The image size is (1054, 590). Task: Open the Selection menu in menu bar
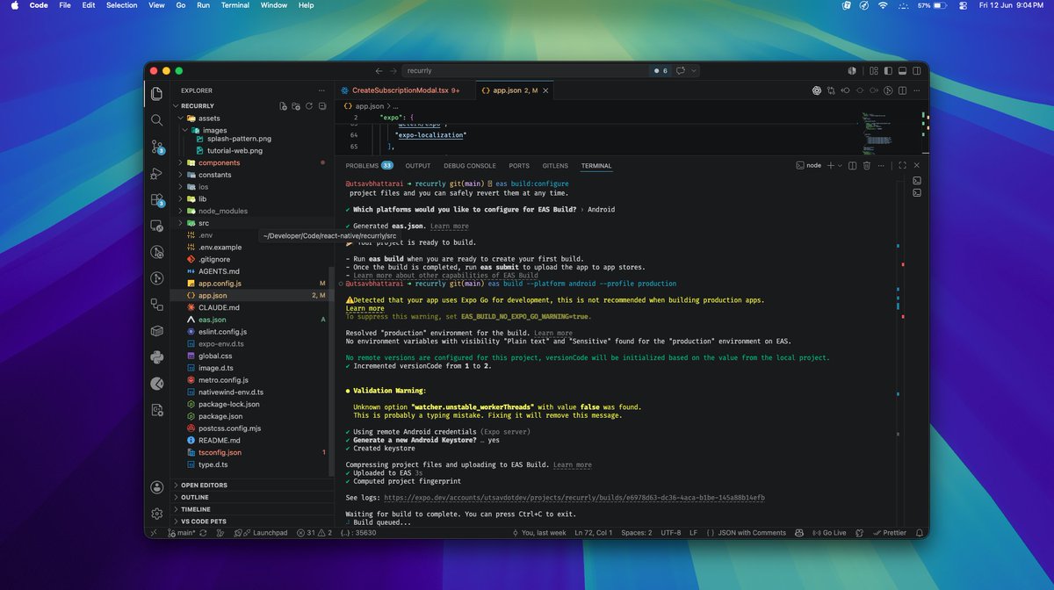[122, 5]
